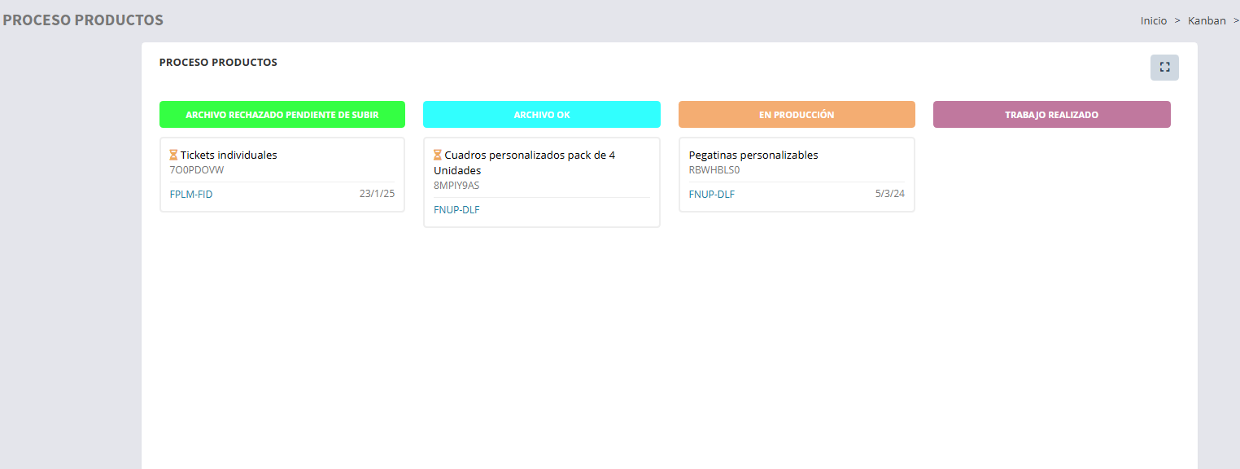This screenshot has height=469, width=1240.
Task: Select the green Archivo Rechazado column header
Action: 282,115
